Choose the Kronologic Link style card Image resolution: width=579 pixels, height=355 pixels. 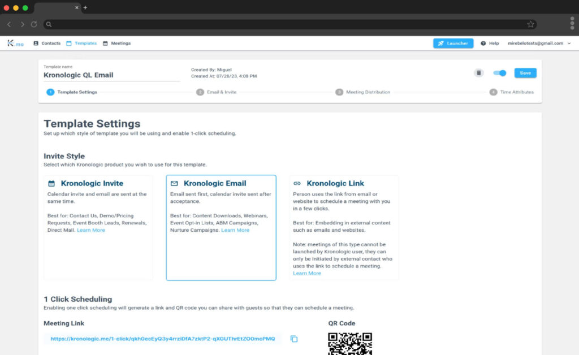coord(344,228)
